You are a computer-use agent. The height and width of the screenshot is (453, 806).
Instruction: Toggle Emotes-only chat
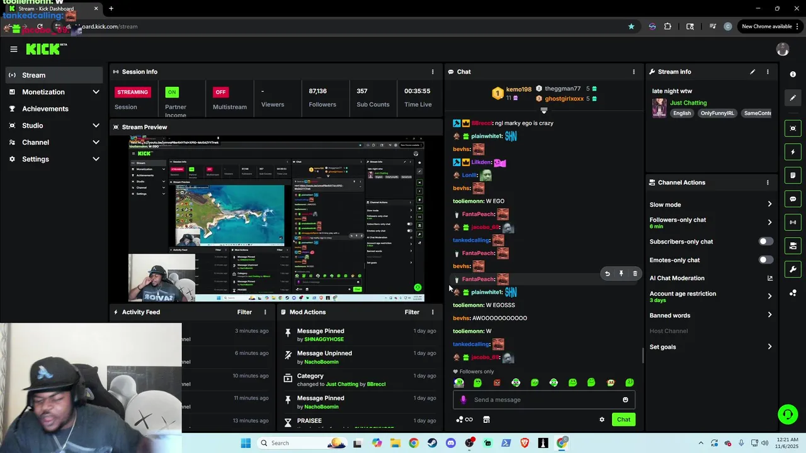(x=765, y=260)
